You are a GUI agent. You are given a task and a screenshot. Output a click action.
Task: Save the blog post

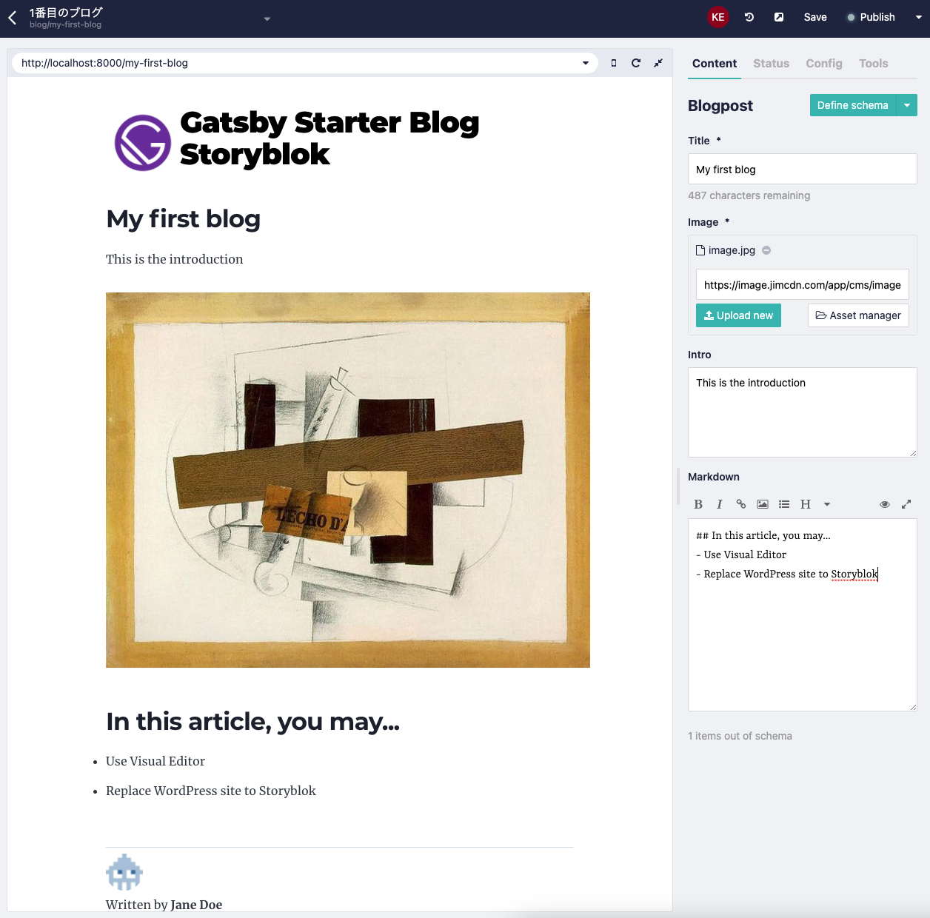(815, 17)
